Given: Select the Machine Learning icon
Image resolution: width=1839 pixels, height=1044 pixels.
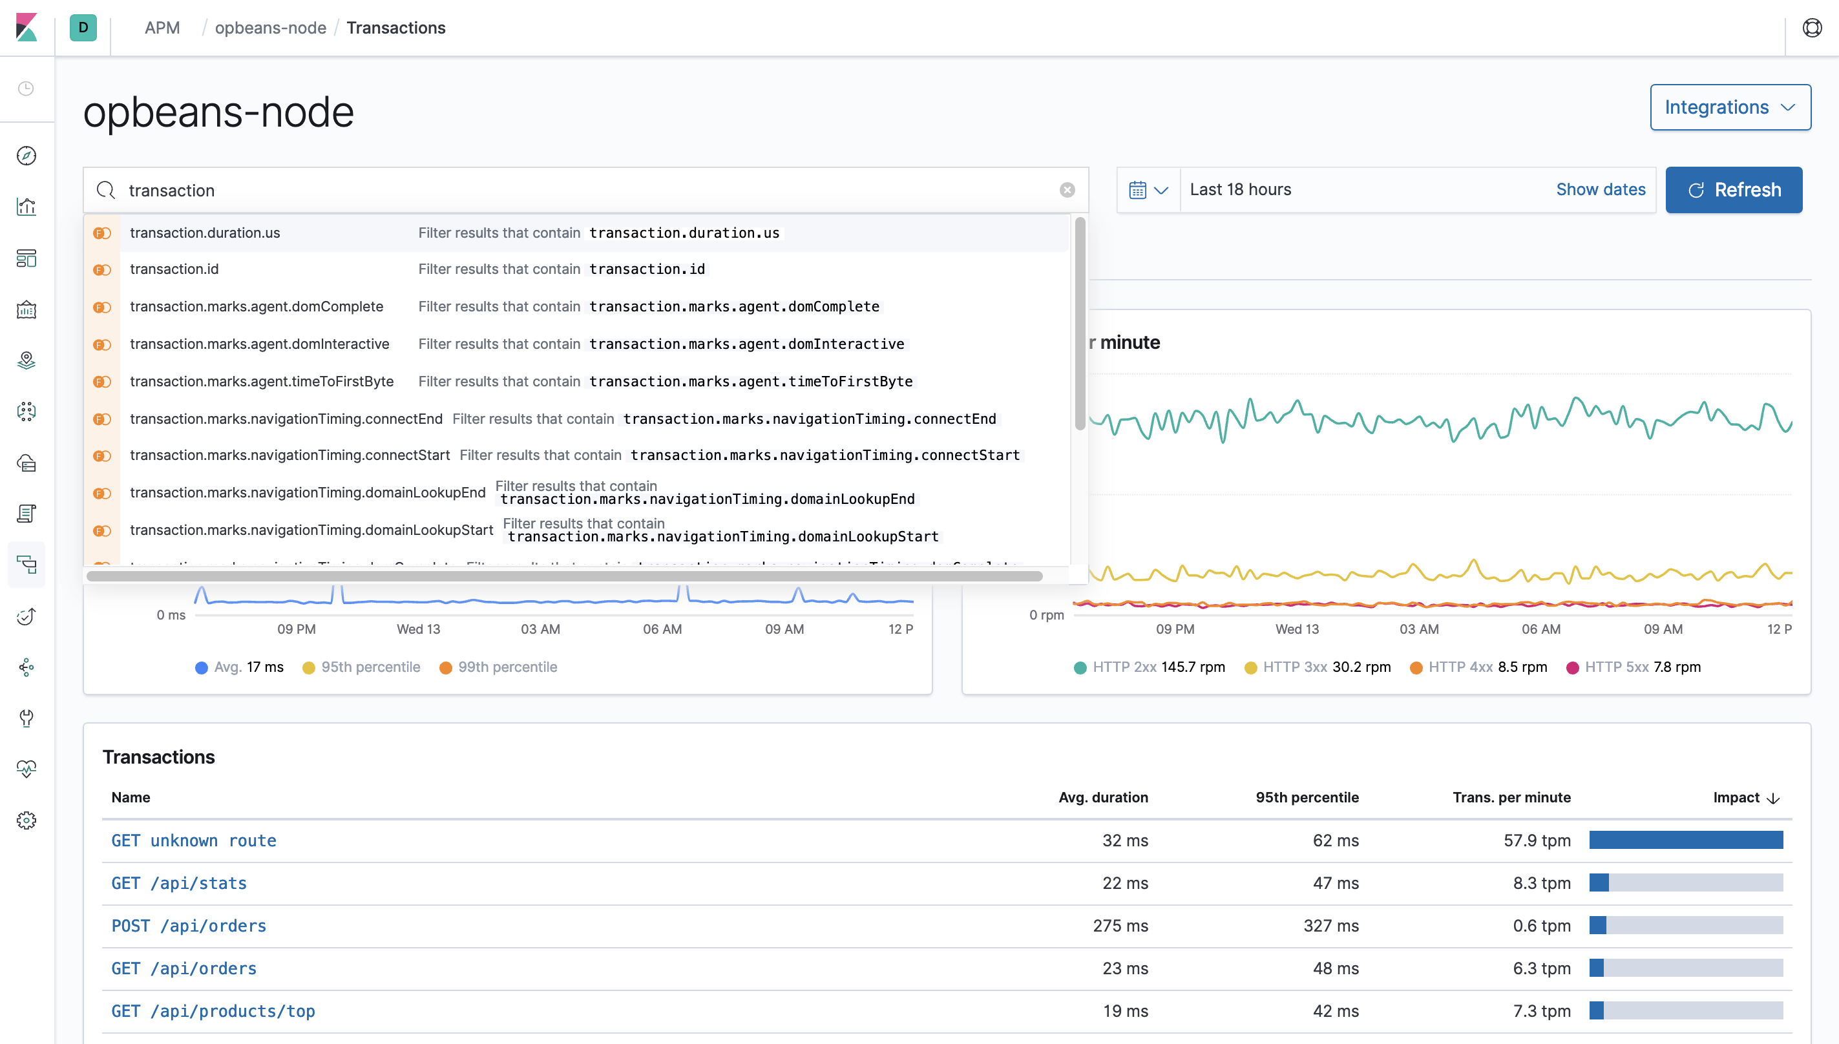Looking at the screenshot, I should click(26, 411).
